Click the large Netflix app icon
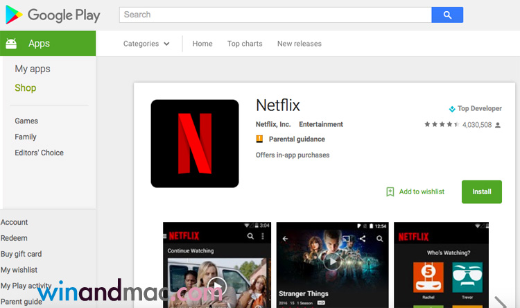 coord(195,144)
